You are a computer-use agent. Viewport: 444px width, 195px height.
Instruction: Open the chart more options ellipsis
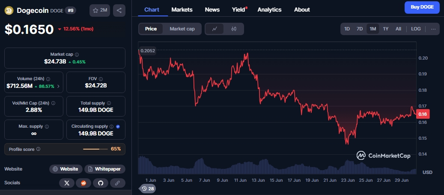[x=433, y=29]
